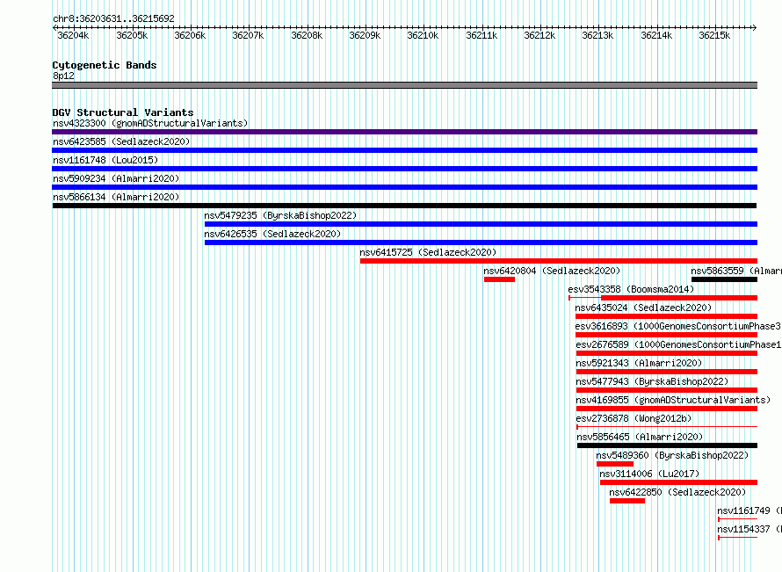This screenshot has width=782, height=572.
Task: Open esv3543358 (Boomsma2014) label
Action: pyautogui.click(x=631, y=289)
